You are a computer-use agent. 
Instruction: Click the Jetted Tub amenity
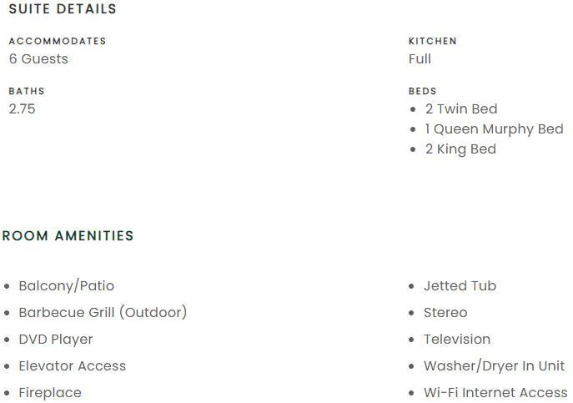460,286
